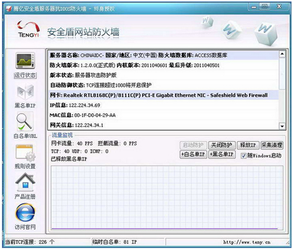
Task: Click the info list scrollbar thumb
Action: coord(282,74)
